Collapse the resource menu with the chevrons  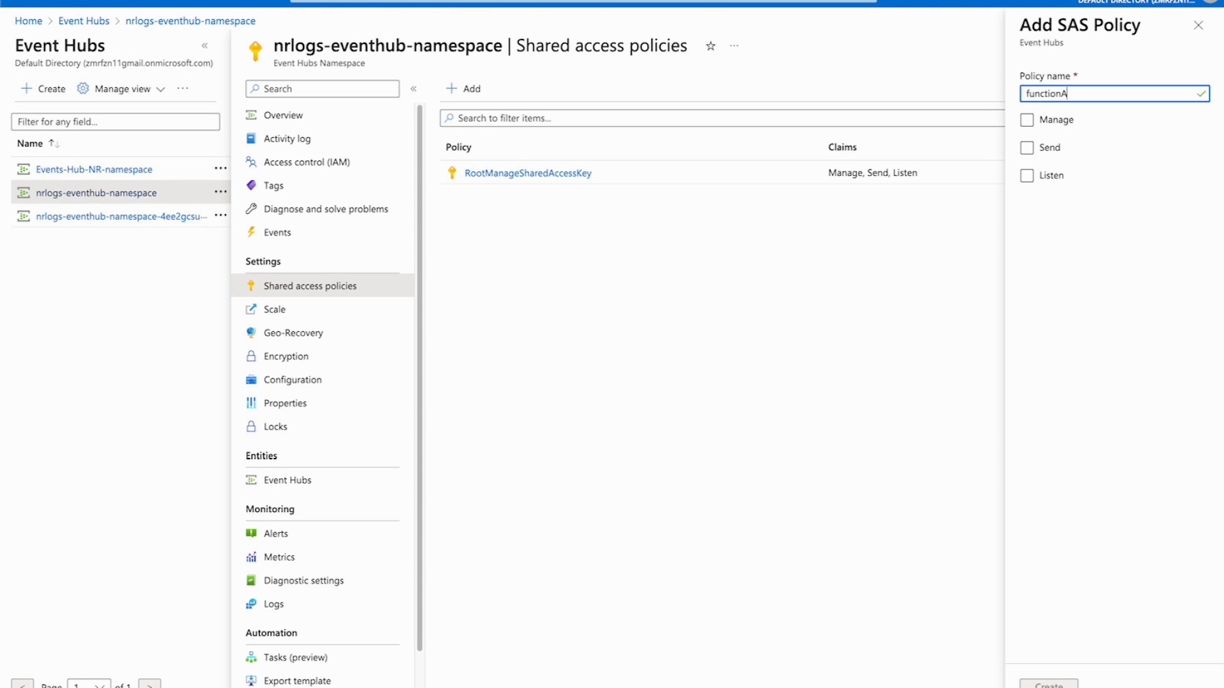click(x=414, y=89)
